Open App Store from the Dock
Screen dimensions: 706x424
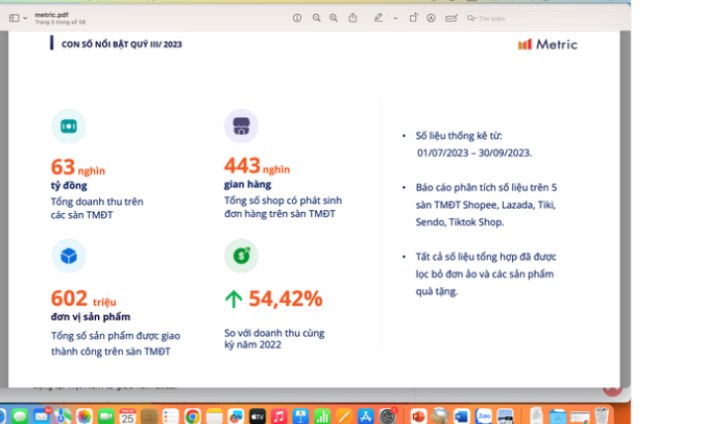click(x=366, y=416)
